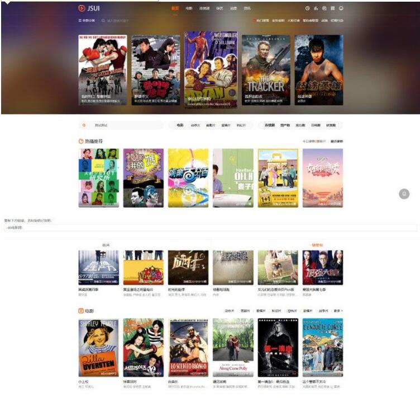Open the Korean comedy poster in banner
This screenshot has height=398, width=420.
point(156,70)
